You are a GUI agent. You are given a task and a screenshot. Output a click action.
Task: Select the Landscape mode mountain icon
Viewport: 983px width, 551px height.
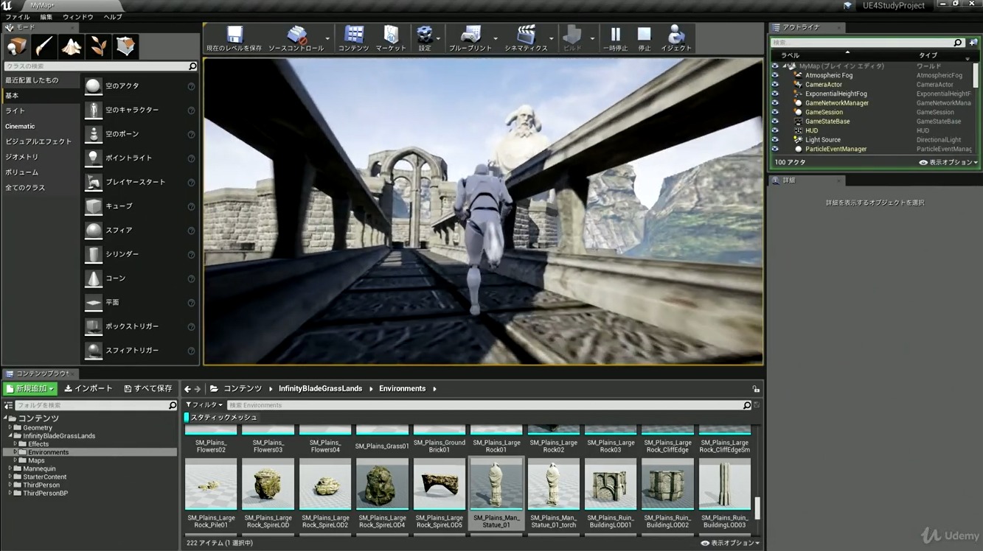71,46
